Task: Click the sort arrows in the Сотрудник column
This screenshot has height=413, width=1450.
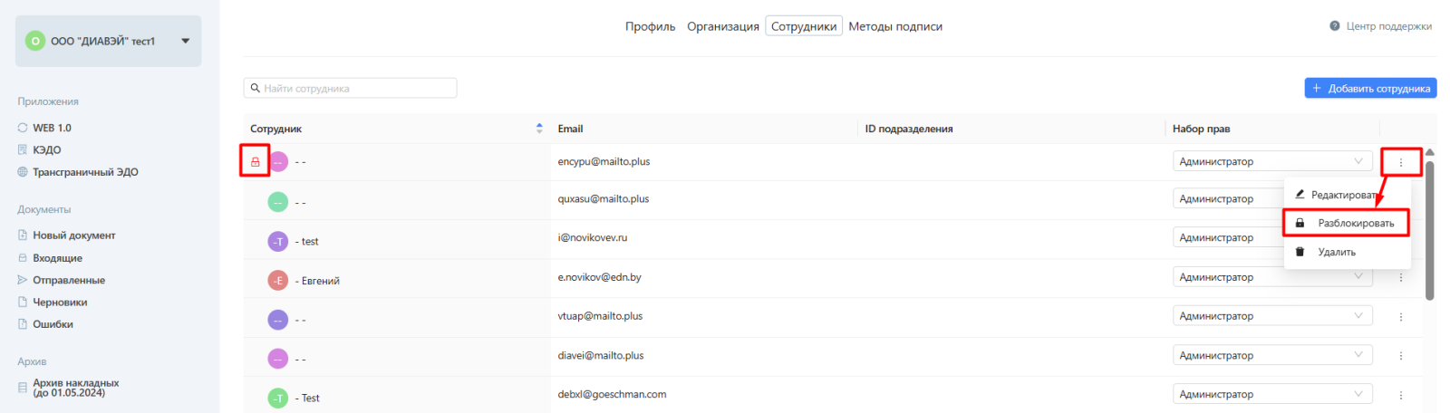Action: pyautogui.click(x=539, y=129)
